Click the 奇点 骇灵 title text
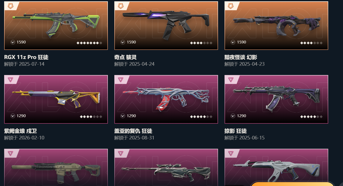The height and width of the screenshot is (186, 343). [125, 57]
